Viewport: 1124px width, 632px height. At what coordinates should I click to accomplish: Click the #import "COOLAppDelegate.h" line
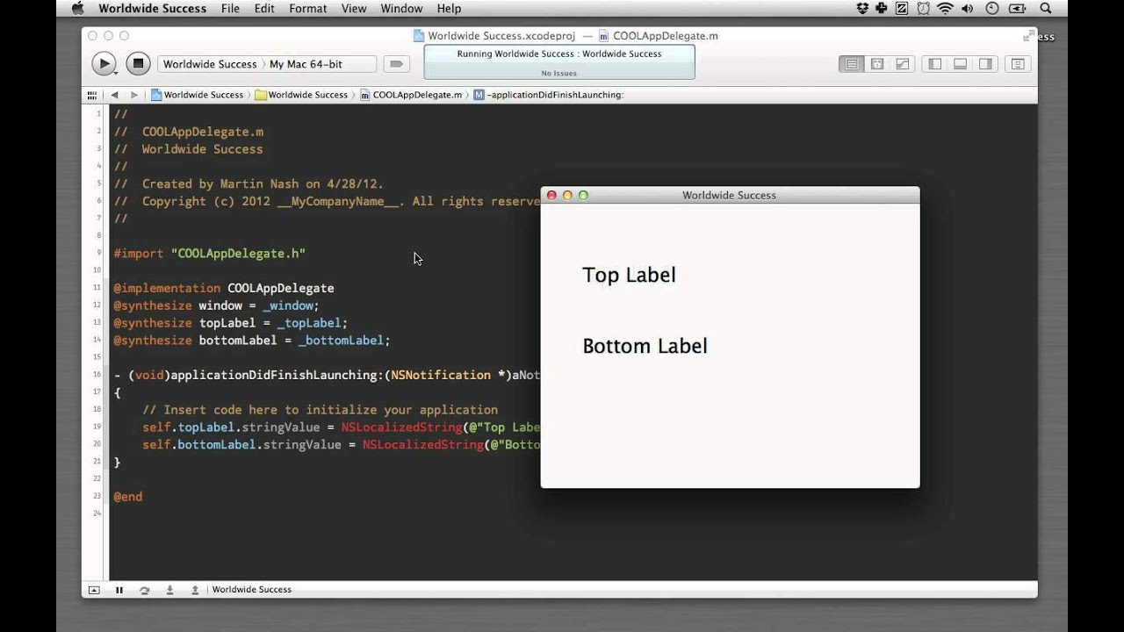point(210,253)
